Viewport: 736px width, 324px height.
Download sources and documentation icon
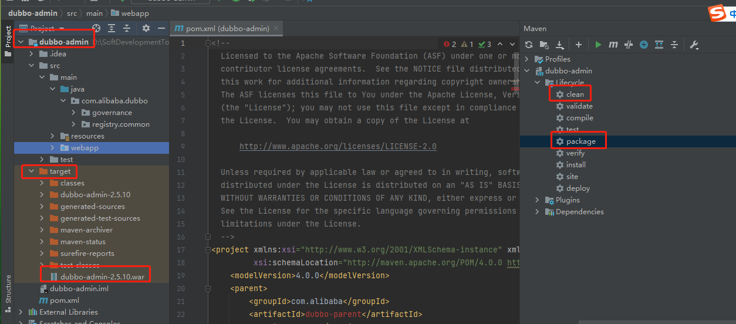pyautogui.click(x=559, y=45)
